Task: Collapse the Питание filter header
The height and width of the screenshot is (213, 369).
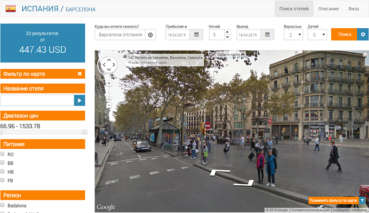Action: [42, 144]
